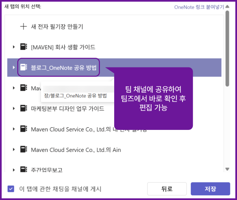Expand 'Maven Cloud Service Co., Ltd.의 Ain' notebook
237x200 pixels.
[x=14, y=150]
